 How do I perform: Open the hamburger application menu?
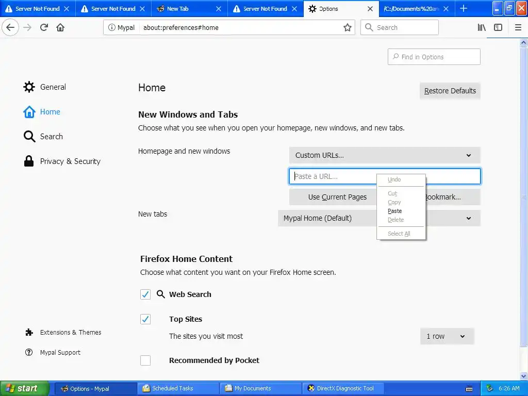point(518,28)
